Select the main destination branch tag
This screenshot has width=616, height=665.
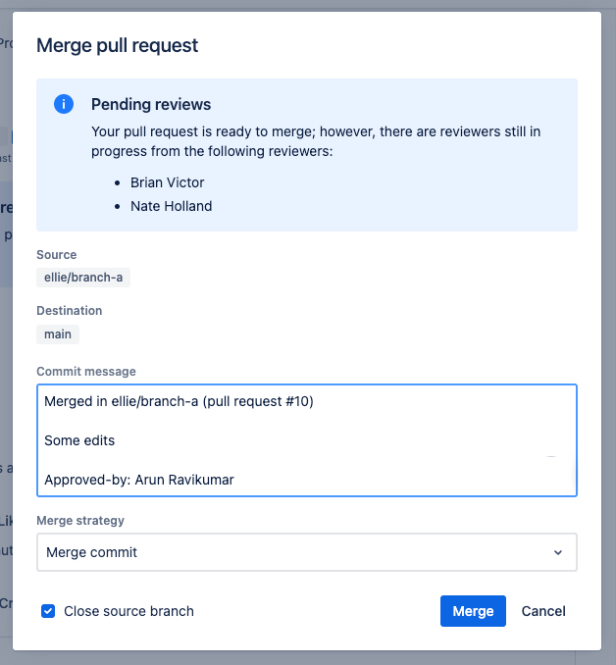[x=58, y=334]
